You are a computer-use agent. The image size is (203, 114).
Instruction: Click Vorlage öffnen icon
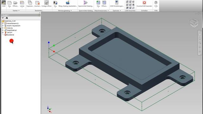[47, 3]
